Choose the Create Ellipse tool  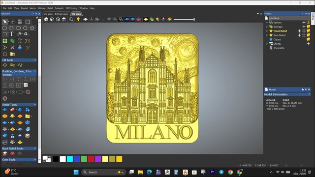[x=18, y=28]
